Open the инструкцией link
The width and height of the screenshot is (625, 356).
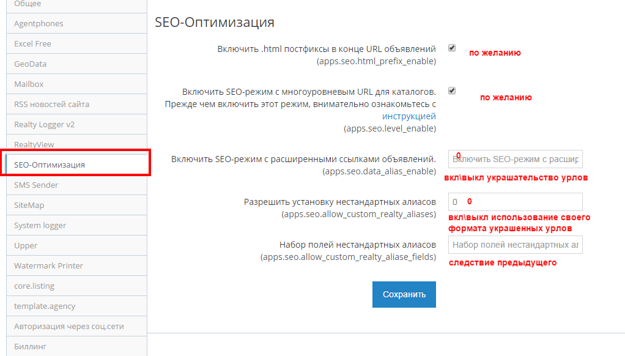tap(409, 116)
